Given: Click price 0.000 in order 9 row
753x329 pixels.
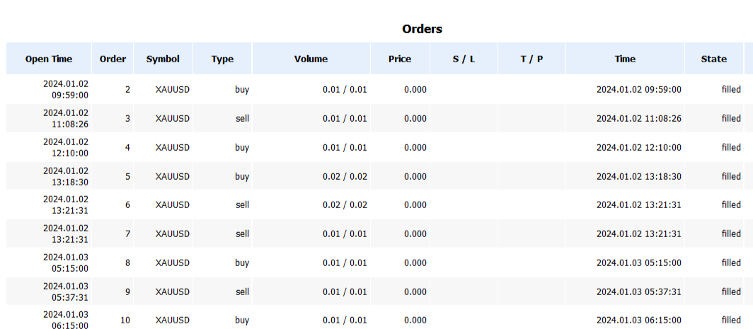Looking at the screenshot, I should coord(415,292).
